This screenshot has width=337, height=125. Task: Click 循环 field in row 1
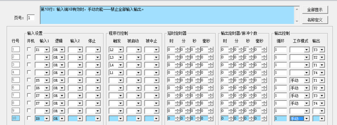click(x=280, y=50)
